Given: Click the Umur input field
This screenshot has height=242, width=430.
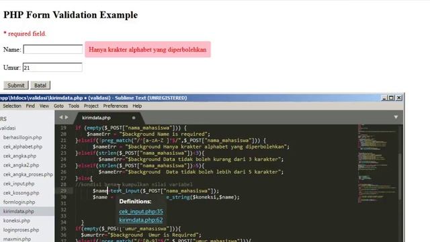Looking at the screenshot, I should pos(52,67).
